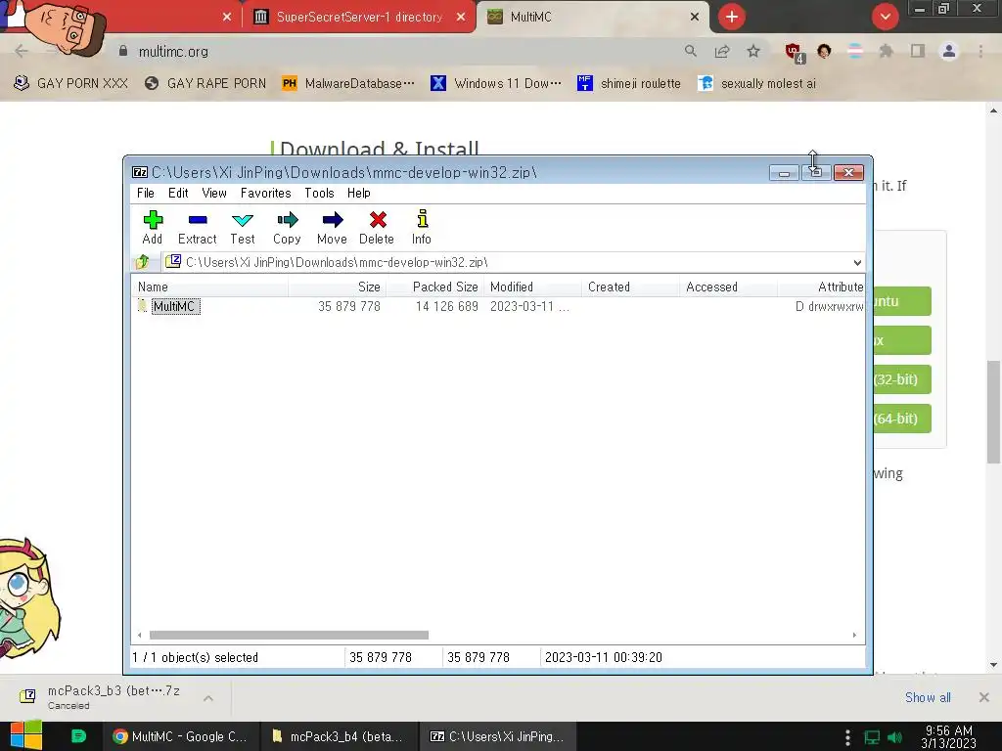Sort by the Modified column header
The image size is (1002, 751).
pyautogui.click(x=533, y=287)
